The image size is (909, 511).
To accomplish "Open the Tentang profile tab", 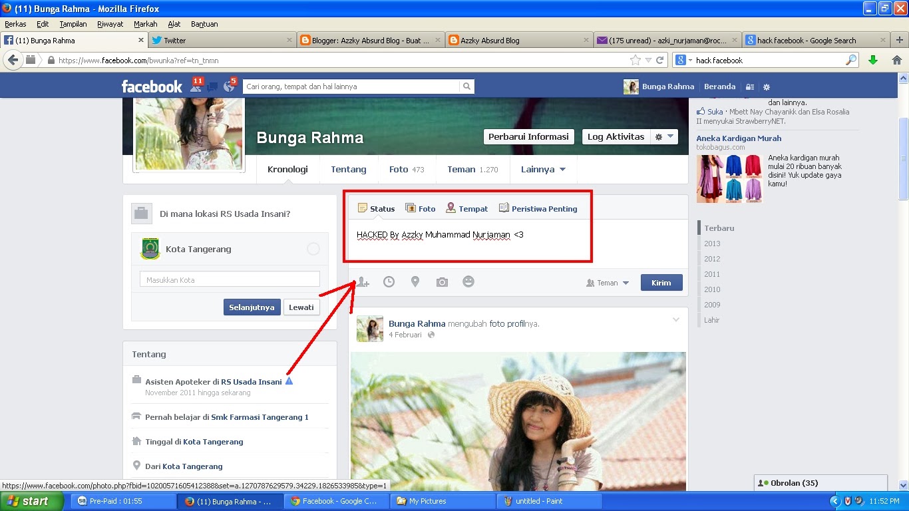I will [x=349, y=169].
